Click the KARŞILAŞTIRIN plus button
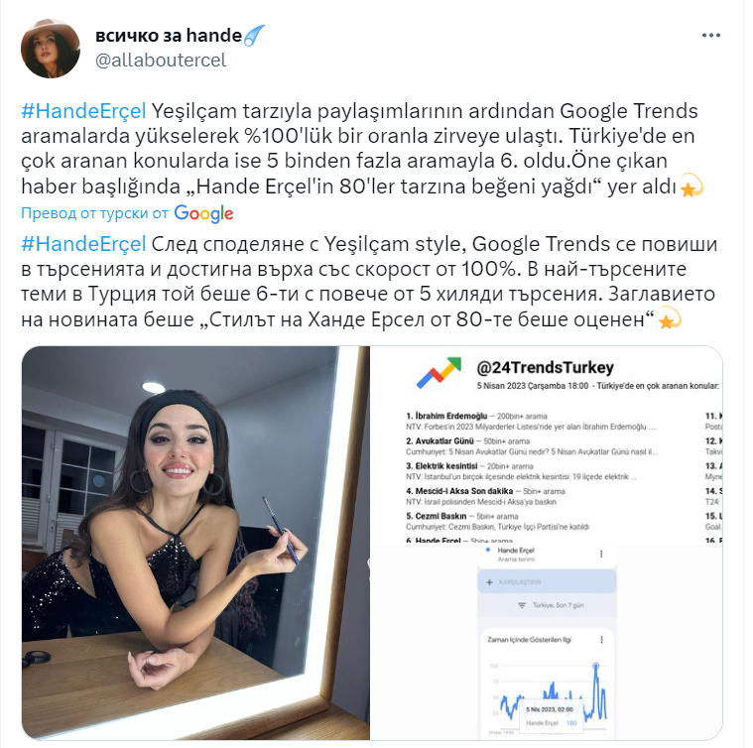The width and height of the screenshot is (753, 748). point(489,582)
